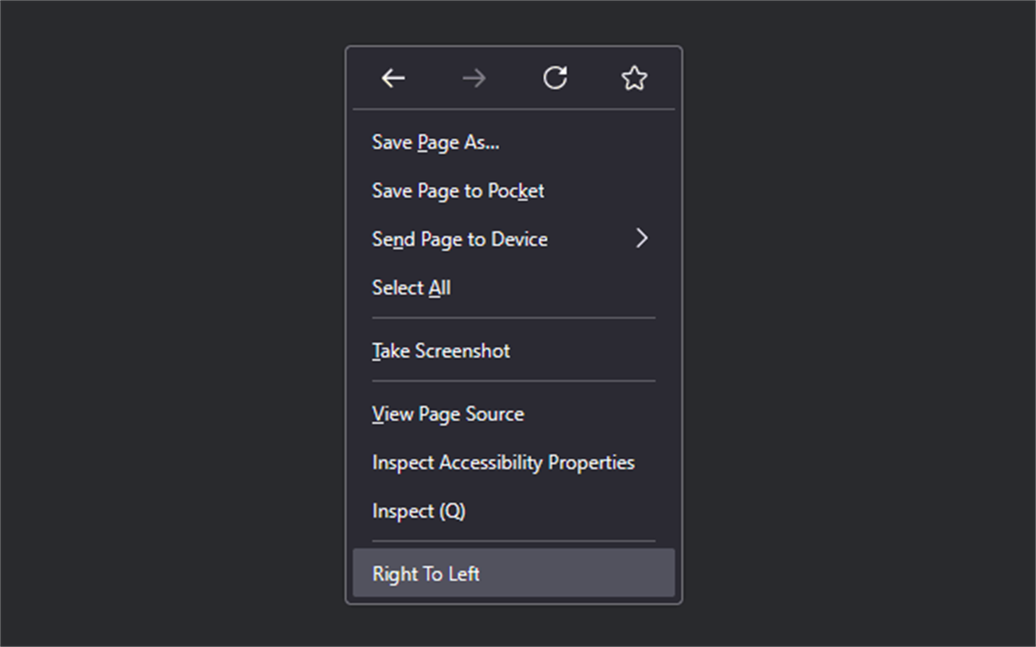Expand the chevron next to Send Page to Device
Screen dimensions: 1036x647
coord(641,239)
